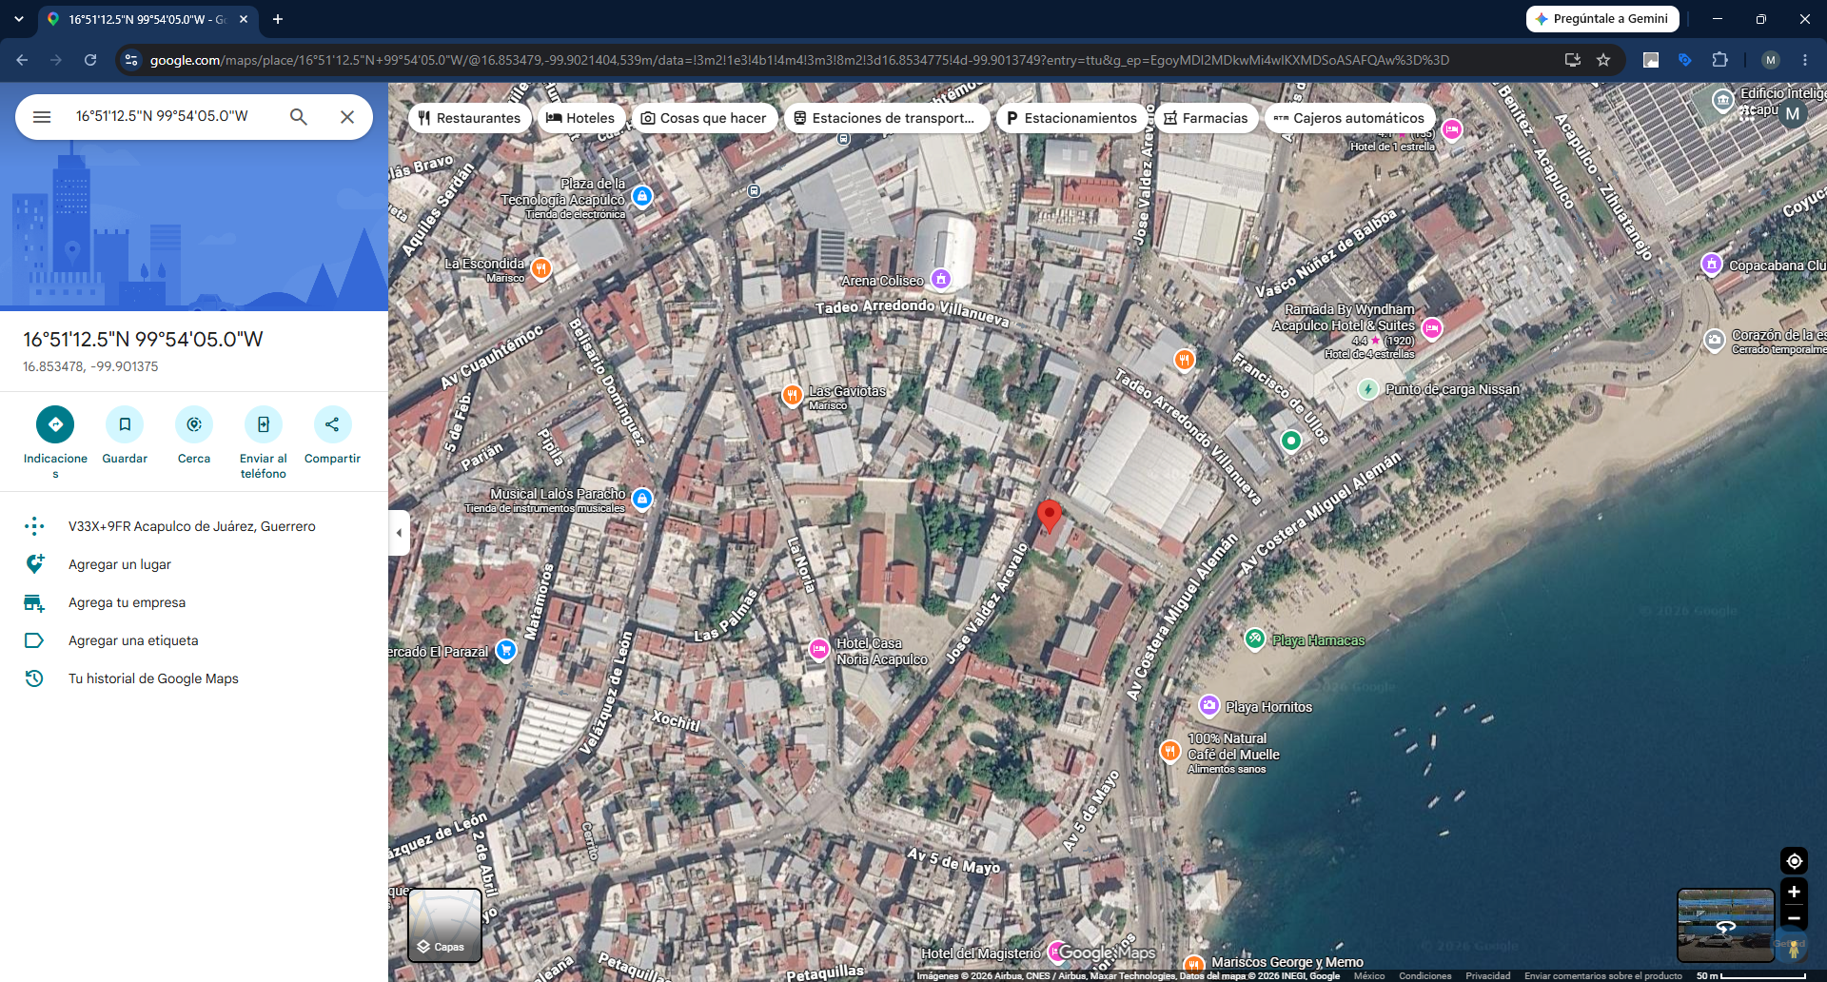Collapse the side panel arrow
Image resolution: width=1827 pixels, height=982 pixels.
point(399,532)
